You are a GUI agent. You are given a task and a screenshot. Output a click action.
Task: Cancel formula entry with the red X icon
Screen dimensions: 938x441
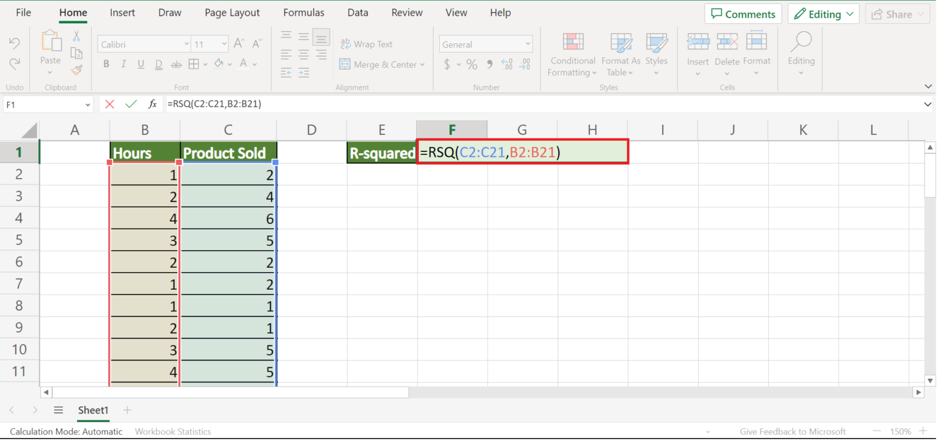[x=109, y=104]
